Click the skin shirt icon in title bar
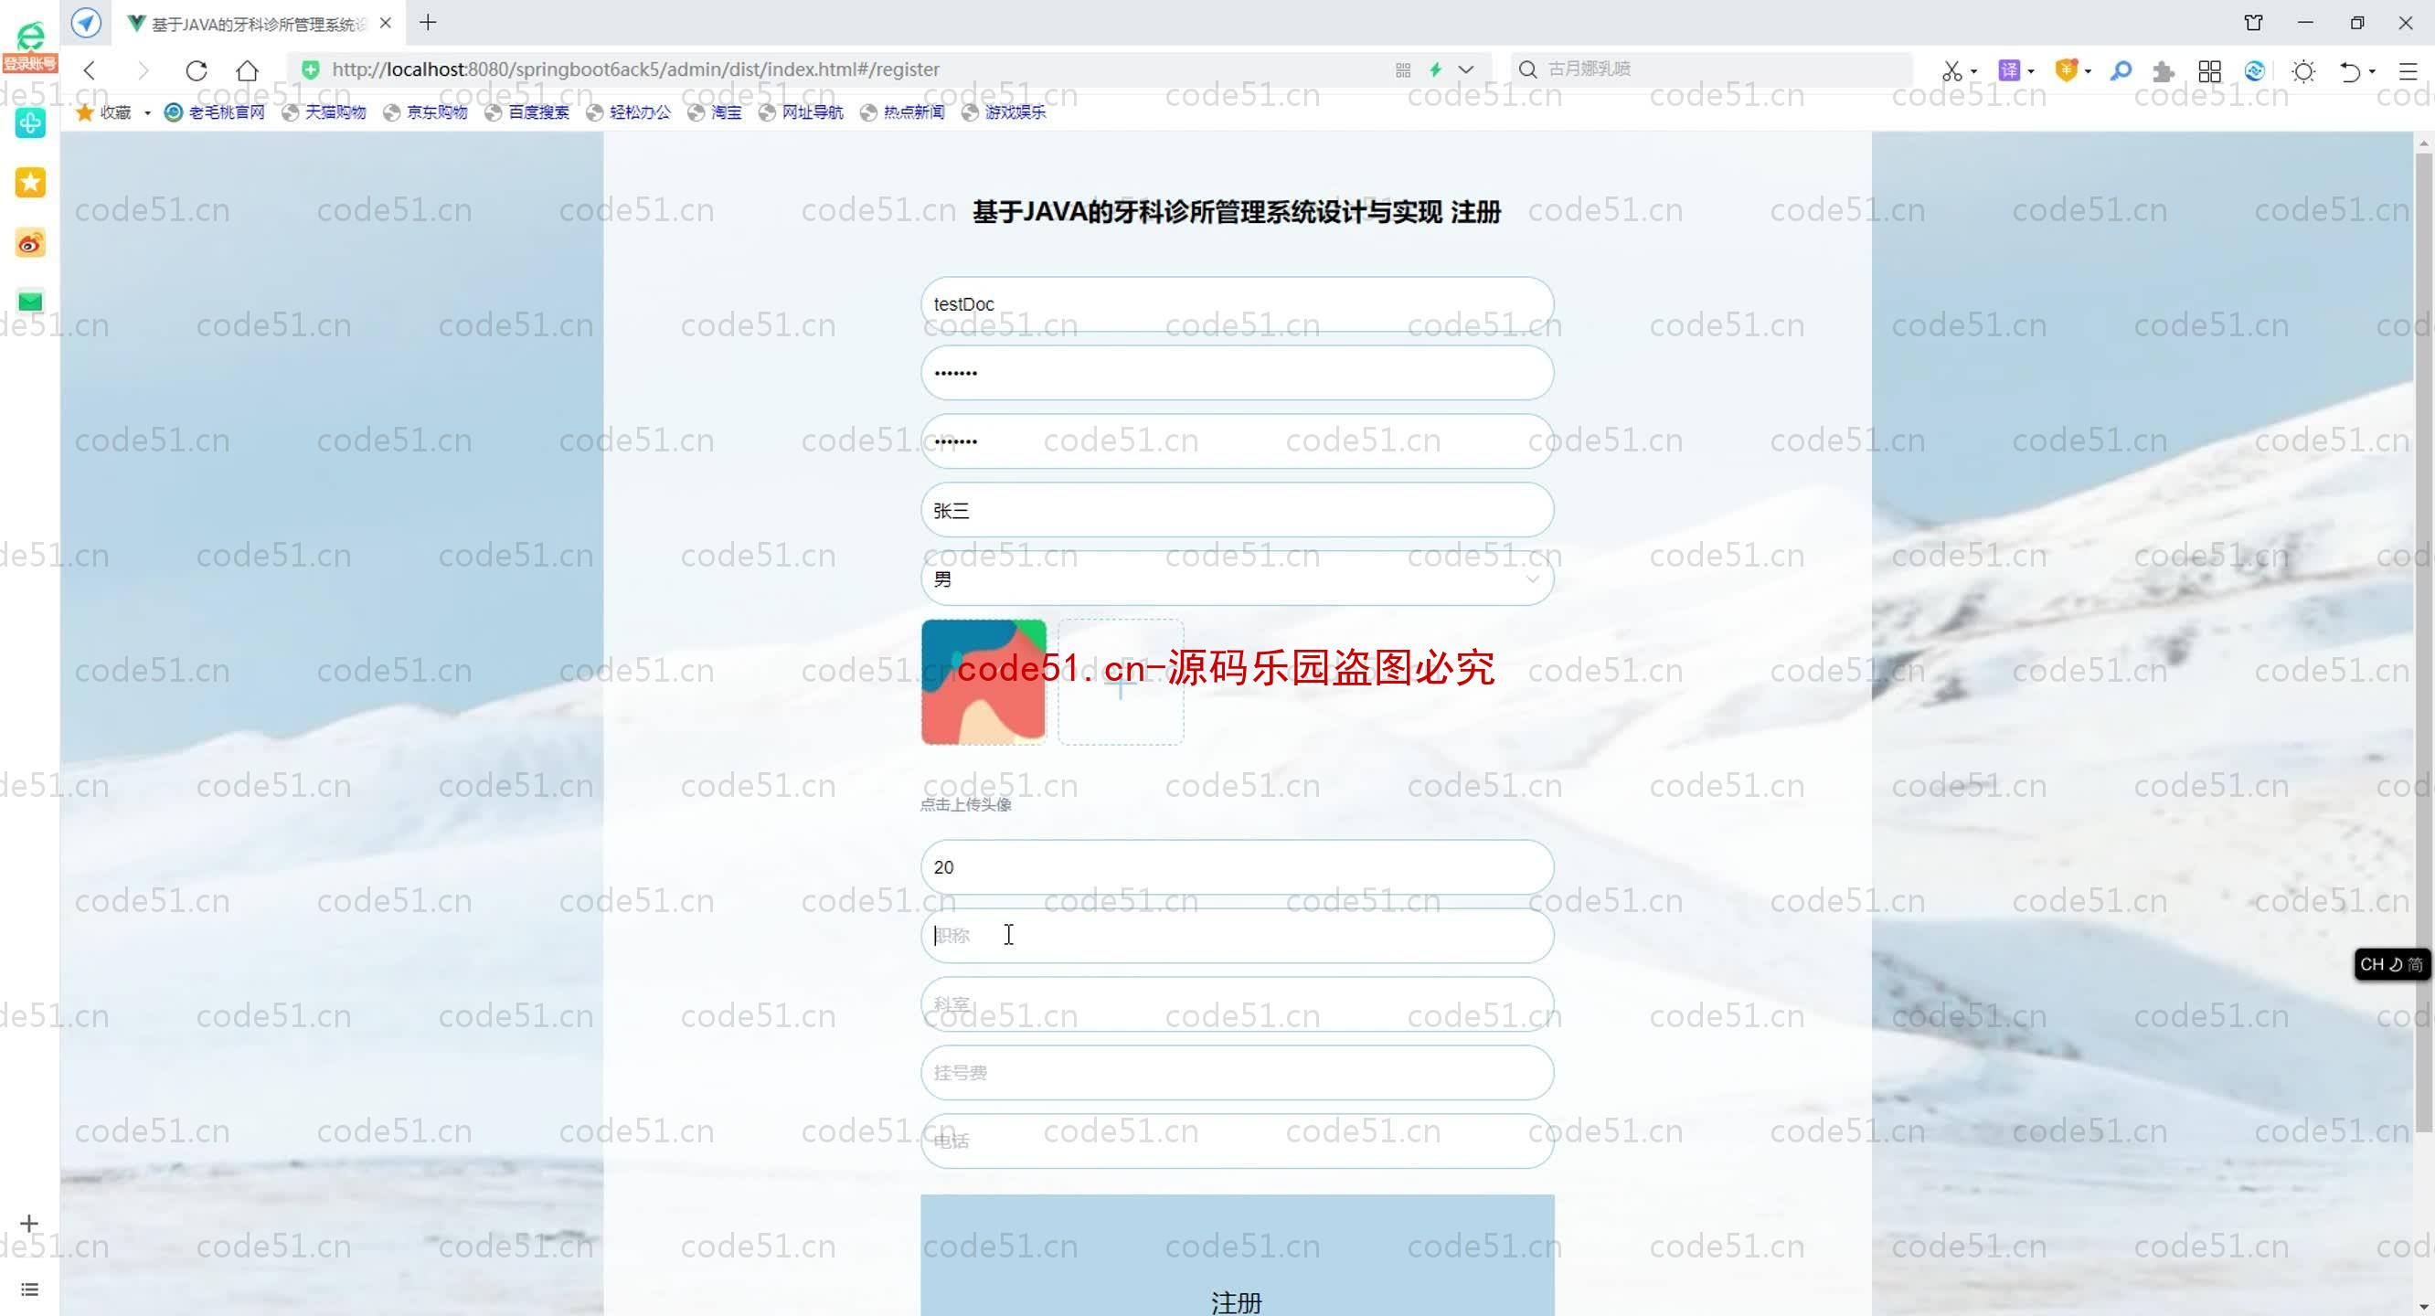 pos(2253,23)
